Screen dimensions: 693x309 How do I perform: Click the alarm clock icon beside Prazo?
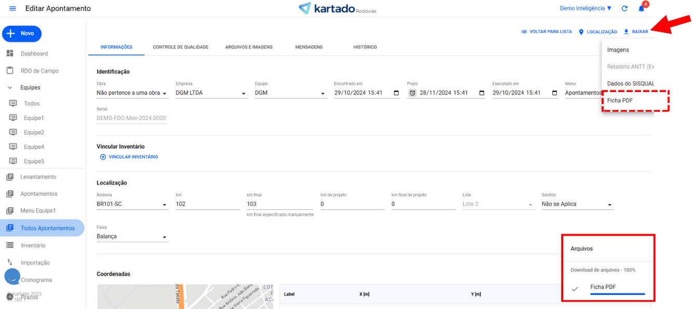[413, 93]
